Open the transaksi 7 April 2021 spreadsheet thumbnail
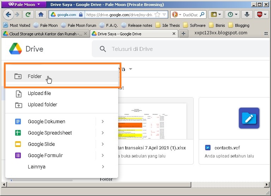This screenshot has width=271, height=196. (152, 121)
